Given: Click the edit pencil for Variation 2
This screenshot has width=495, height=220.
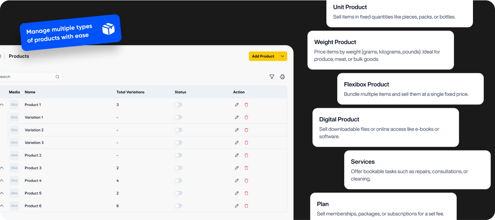Looking at the screenshot, I should tap(237, 130).
